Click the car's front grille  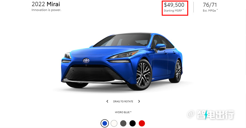[x=93, y=73]
